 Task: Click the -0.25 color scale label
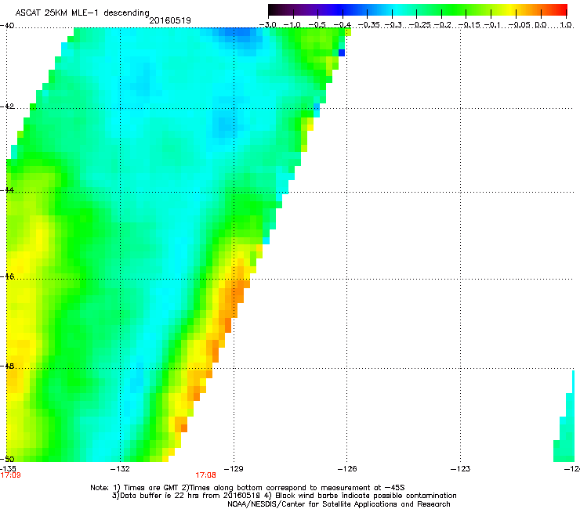coord(420,25)
